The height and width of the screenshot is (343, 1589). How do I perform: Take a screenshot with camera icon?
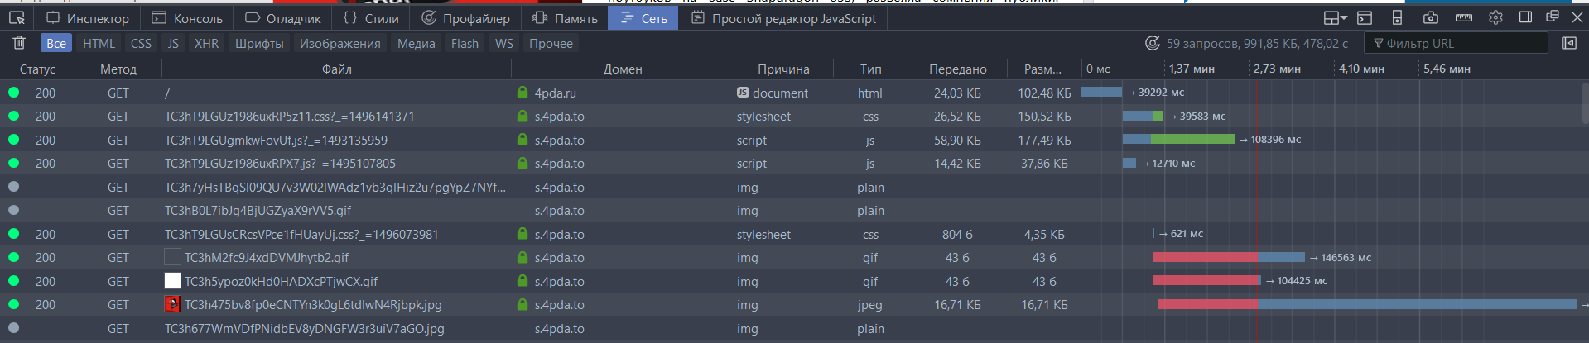tap(1430, 17)
